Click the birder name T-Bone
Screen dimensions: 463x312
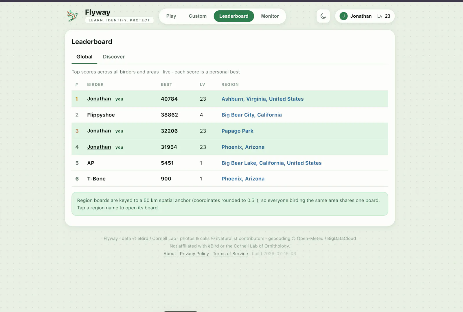pos(96,179)
